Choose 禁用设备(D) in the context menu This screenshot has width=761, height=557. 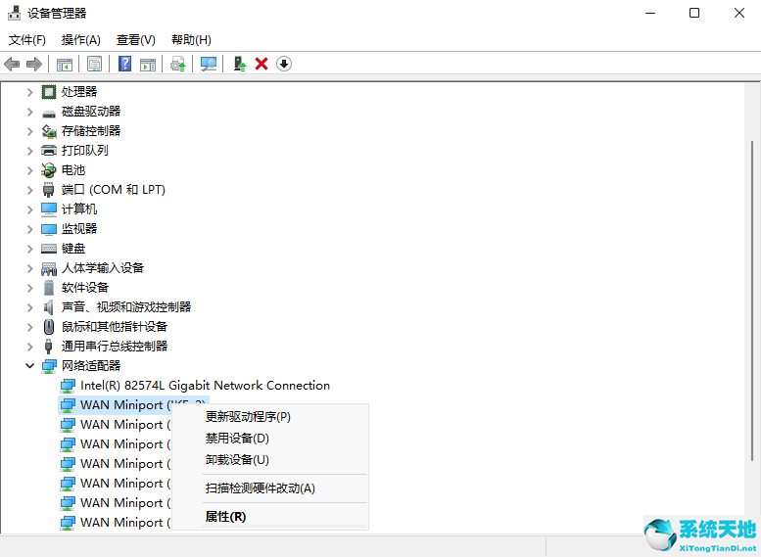[270, 439]
